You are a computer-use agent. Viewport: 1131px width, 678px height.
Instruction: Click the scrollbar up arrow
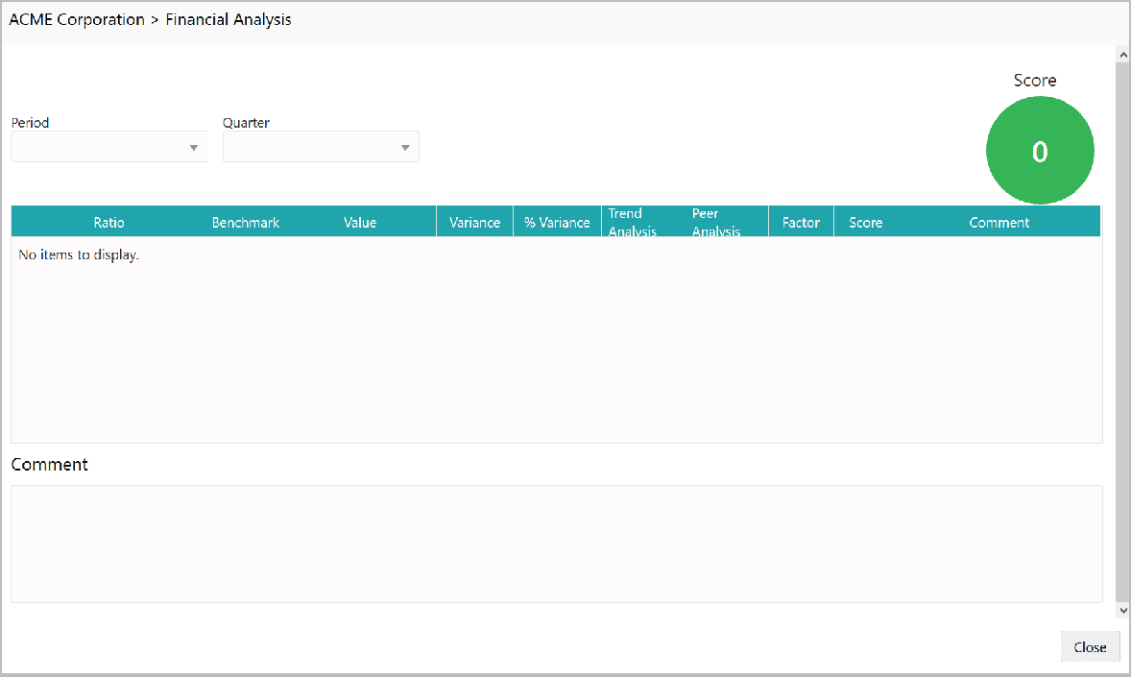[1122, 54]
